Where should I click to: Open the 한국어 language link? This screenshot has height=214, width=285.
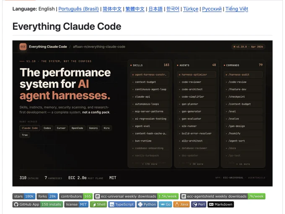173,9
